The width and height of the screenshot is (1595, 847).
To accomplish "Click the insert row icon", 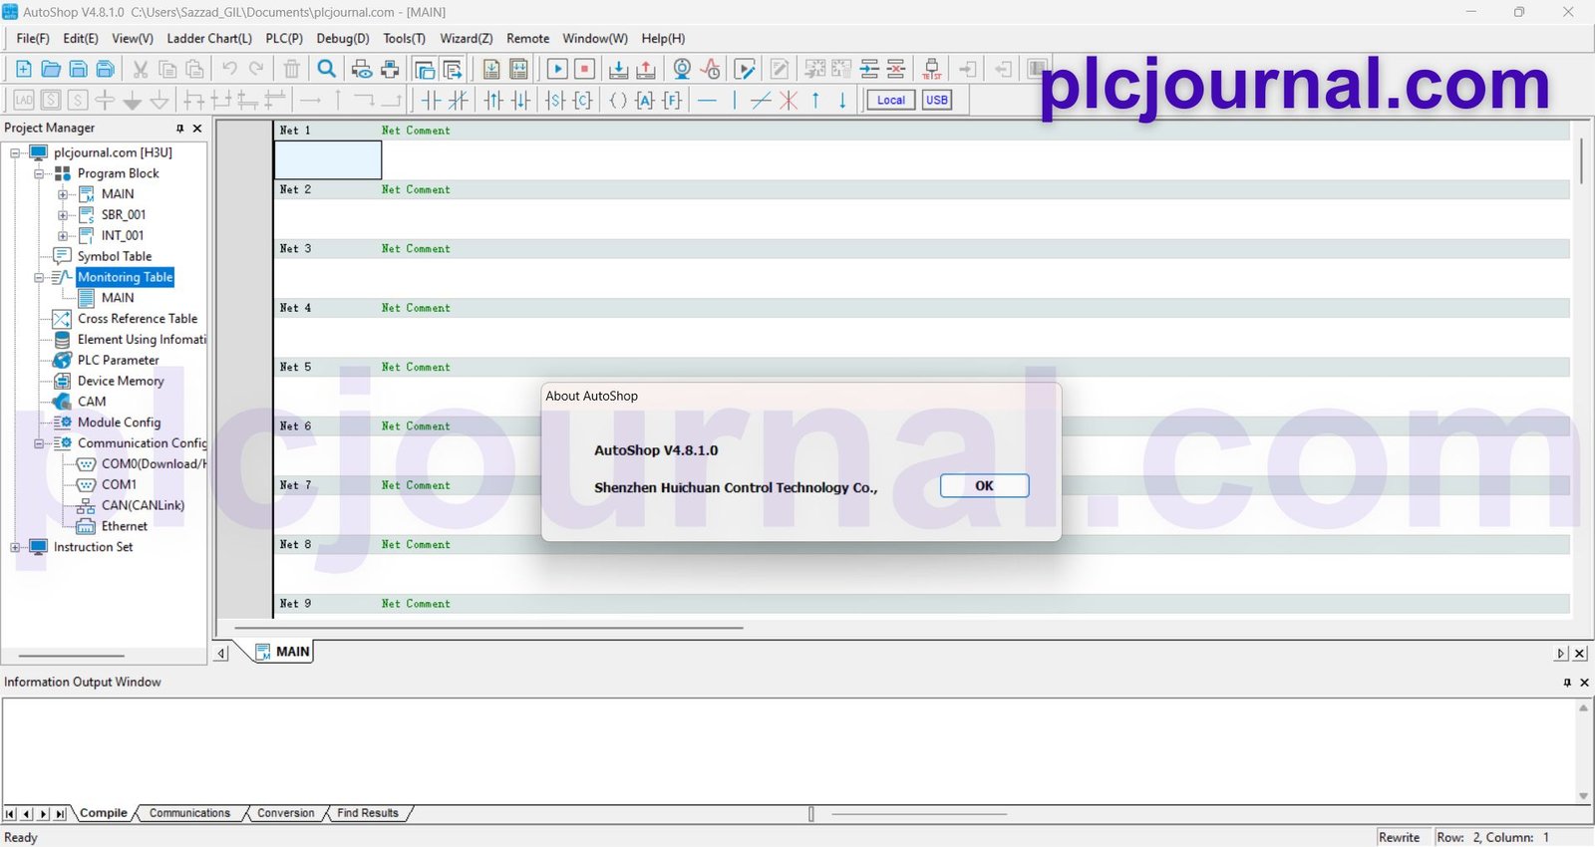I will pyautogui.click(x=869, y=69).
